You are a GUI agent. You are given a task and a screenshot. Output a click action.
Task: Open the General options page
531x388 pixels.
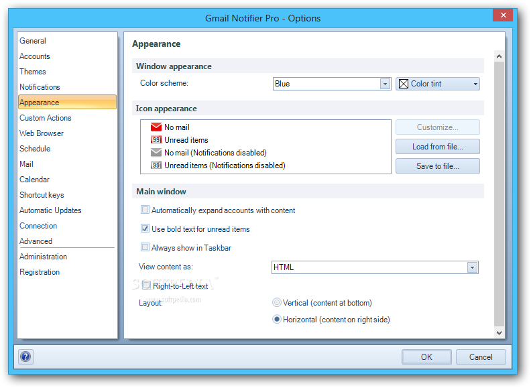33,41
